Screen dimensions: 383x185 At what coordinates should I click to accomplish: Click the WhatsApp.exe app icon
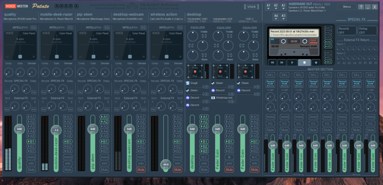click(x=213, y=98)
